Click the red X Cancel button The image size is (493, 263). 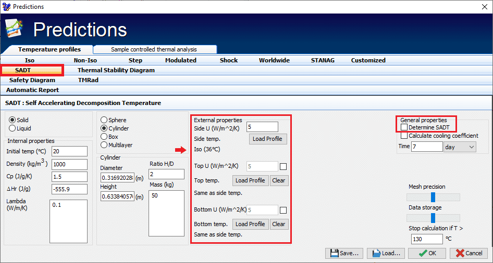[x=468, y=253]
